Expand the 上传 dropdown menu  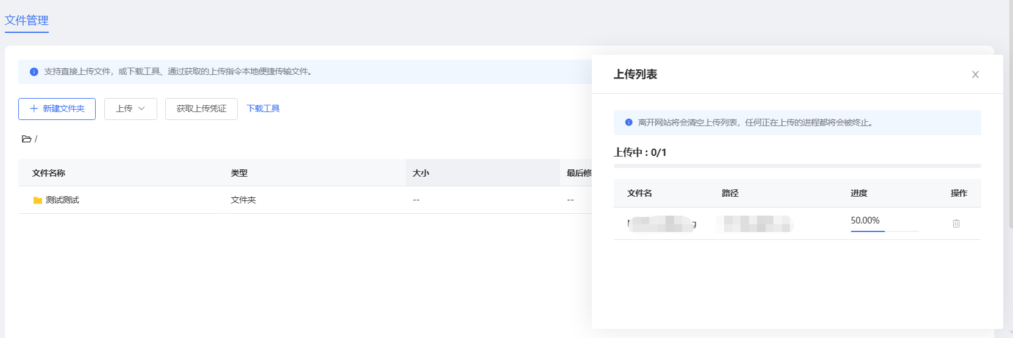pyautogui.click(x=130, y=109)
